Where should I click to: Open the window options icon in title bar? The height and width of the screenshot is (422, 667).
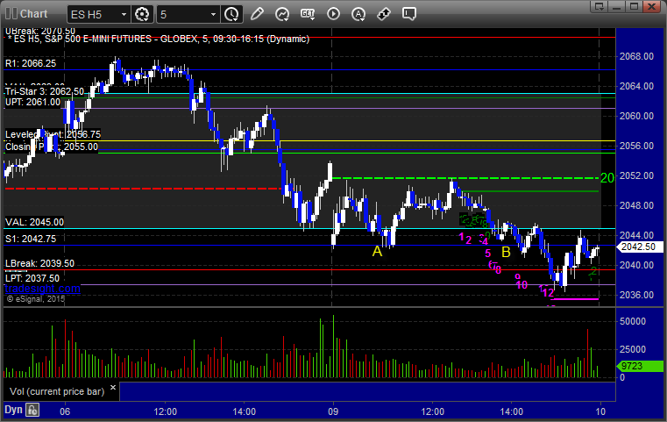pos(600,6)
